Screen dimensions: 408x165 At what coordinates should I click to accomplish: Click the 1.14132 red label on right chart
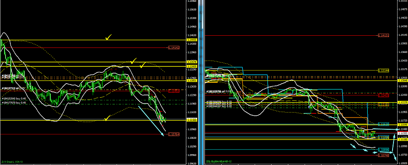(384, 35)
